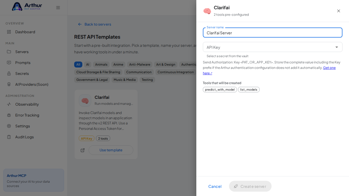
Task: Click the Observability pulse icon
Action: (x=9, y=104)
